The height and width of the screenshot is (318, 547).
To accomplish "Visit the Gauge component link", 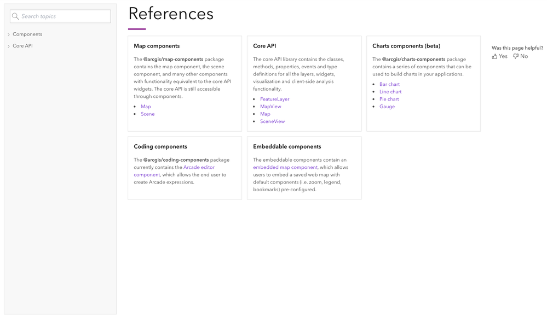I will (x=387, y=107).
